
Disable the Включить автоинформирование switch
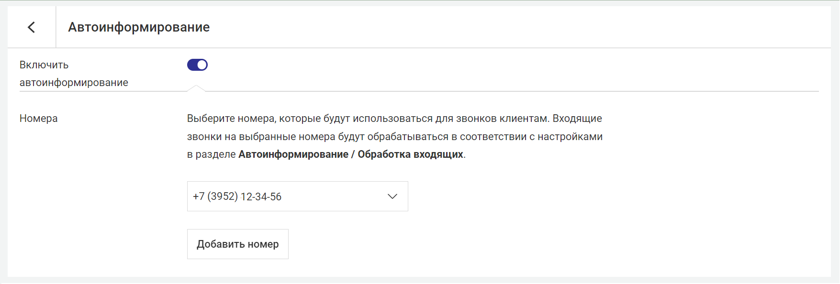(x=197, y=65)
